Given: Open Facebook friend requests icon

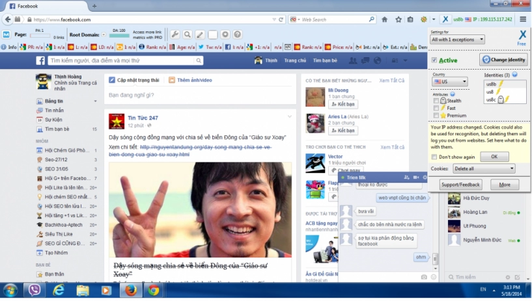Looking at the screenshot, I should pyautogui.click(x=353, y=60).
